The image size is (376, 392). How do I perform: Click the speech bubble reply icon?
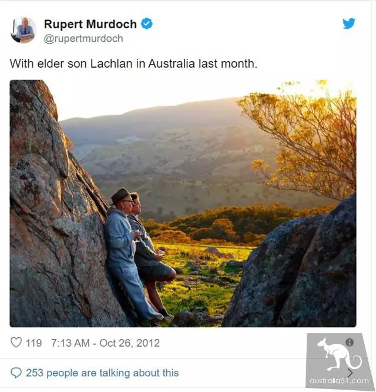click(x=16, y=373)
